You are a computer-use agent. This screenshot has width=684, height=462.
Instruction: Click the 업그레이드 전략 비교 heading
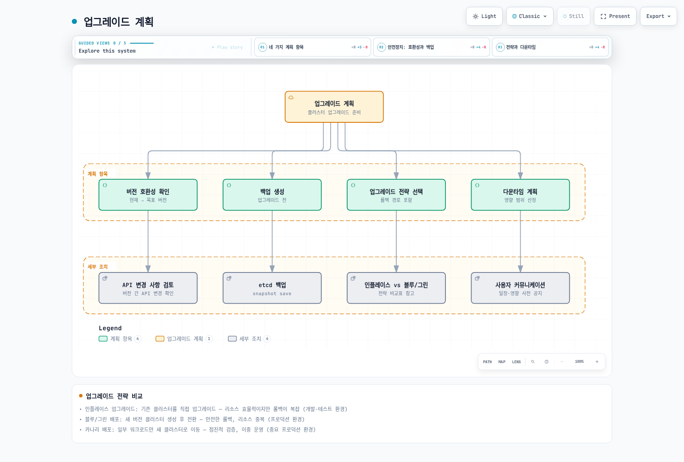pos(114,396)
